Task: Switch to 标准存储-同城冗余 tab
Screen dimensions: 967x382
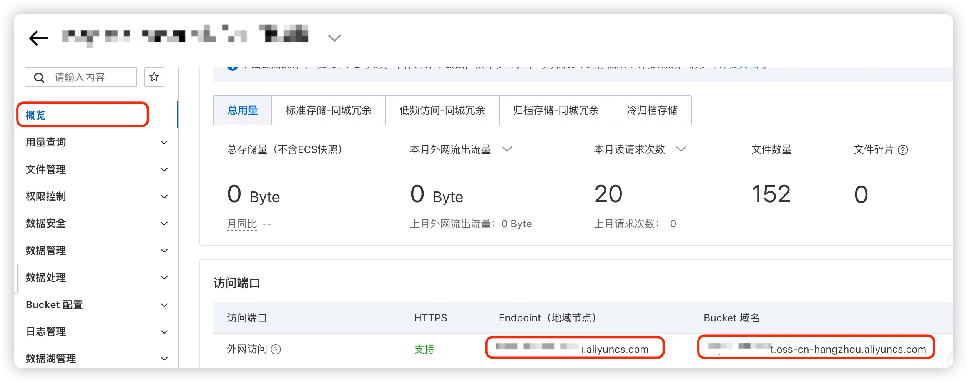Action: pyautogui.click(x=328, y=110)
